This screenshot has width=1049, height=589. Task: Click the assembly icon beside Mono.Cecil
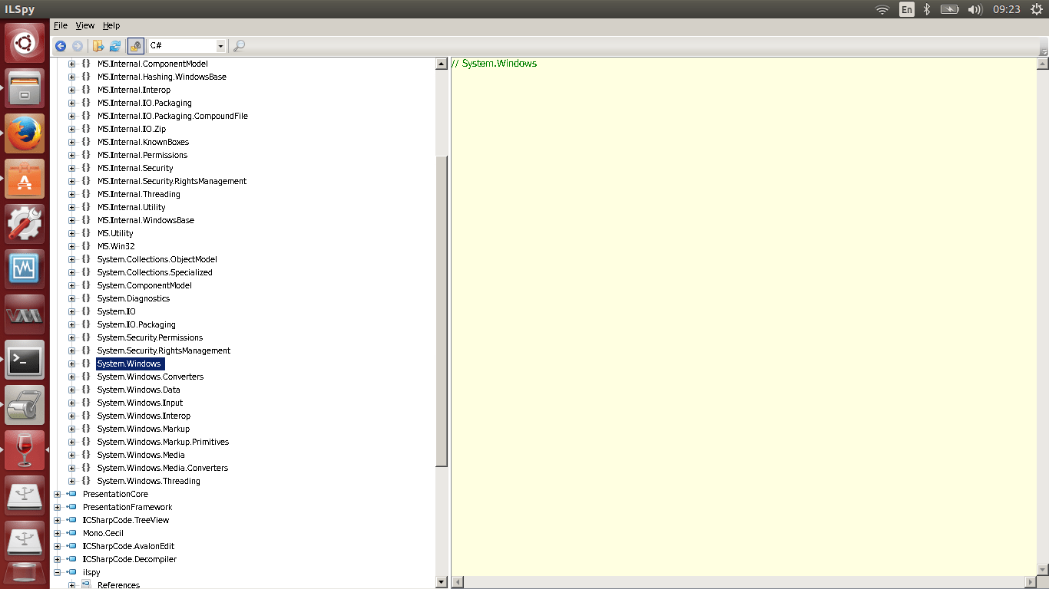[71, 533]
